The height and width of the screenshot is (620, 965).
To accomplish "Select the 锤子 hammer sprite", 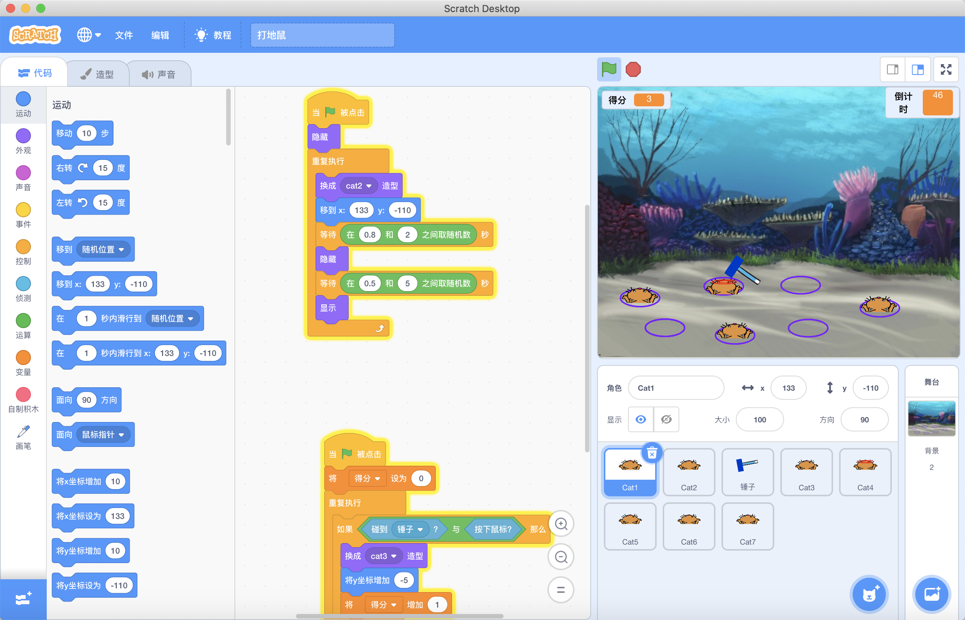I will pos(747,472).
